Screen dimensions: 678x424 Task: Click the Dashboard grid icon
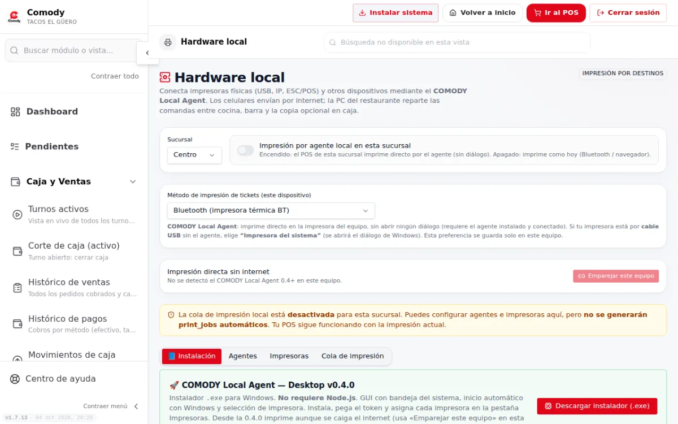point(15,112)
